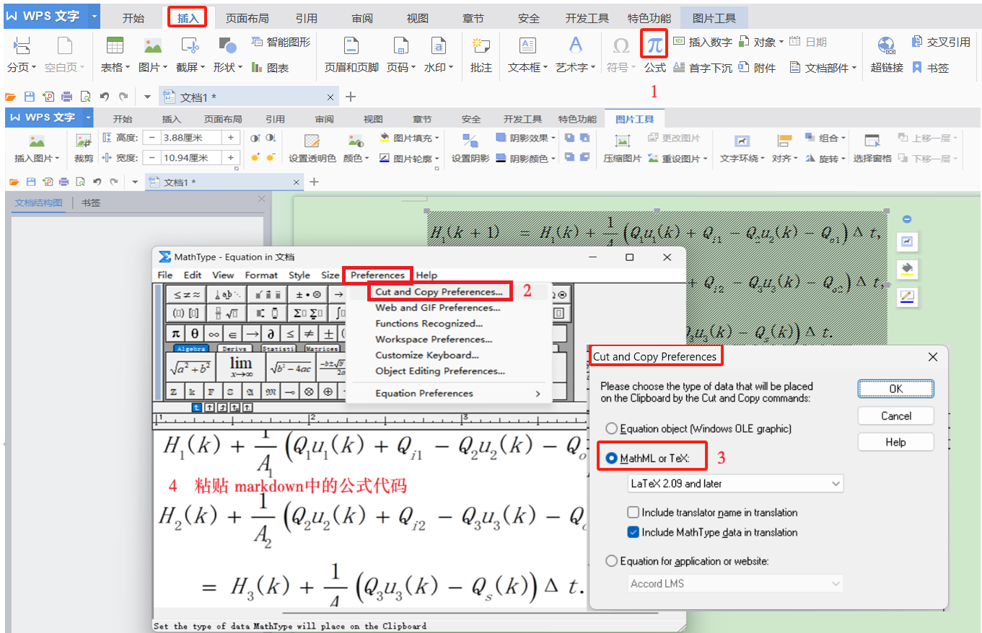
Task: Decrease 高度 height with the minus button
Action: tap(152, 138)
